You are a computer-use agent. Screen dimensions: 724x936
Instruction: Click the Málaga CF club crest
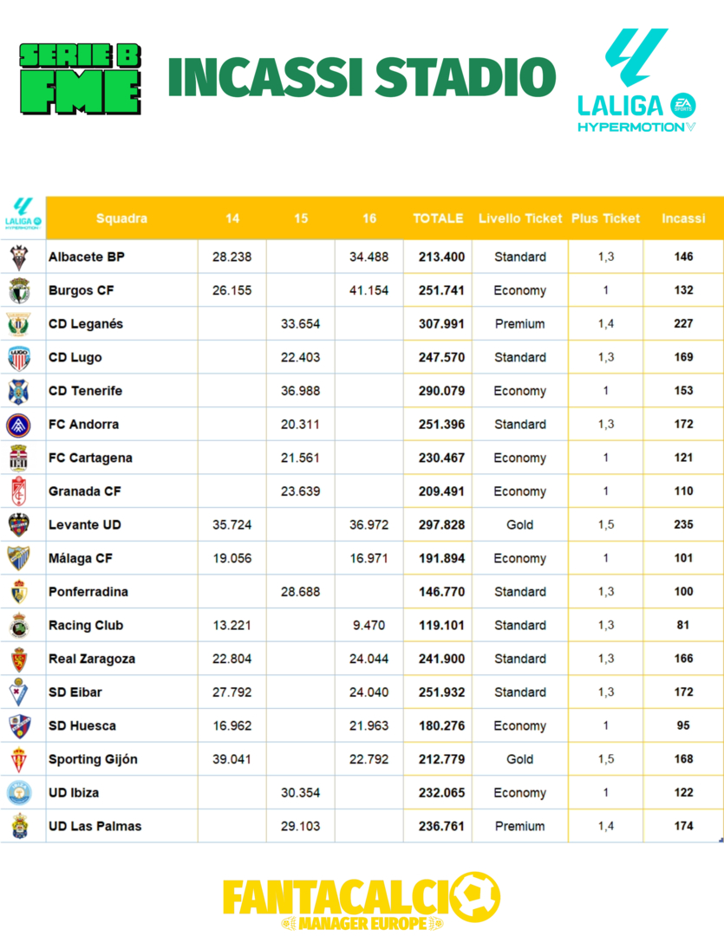(19, 558)
